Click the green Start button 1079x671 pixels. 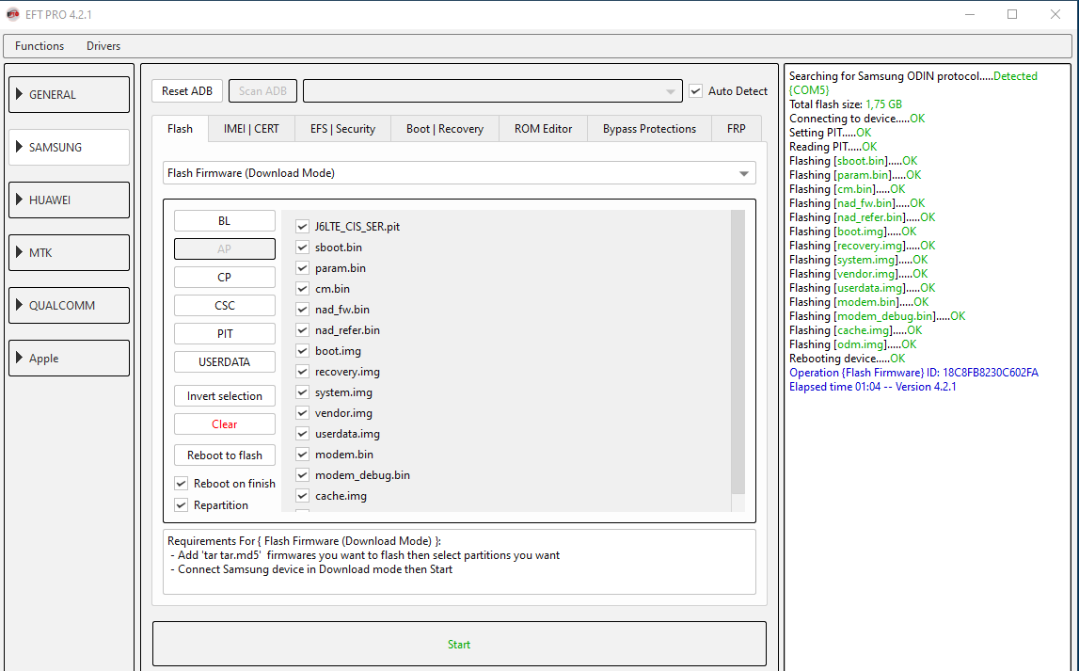pyautogui.click(x=459, y=644)
